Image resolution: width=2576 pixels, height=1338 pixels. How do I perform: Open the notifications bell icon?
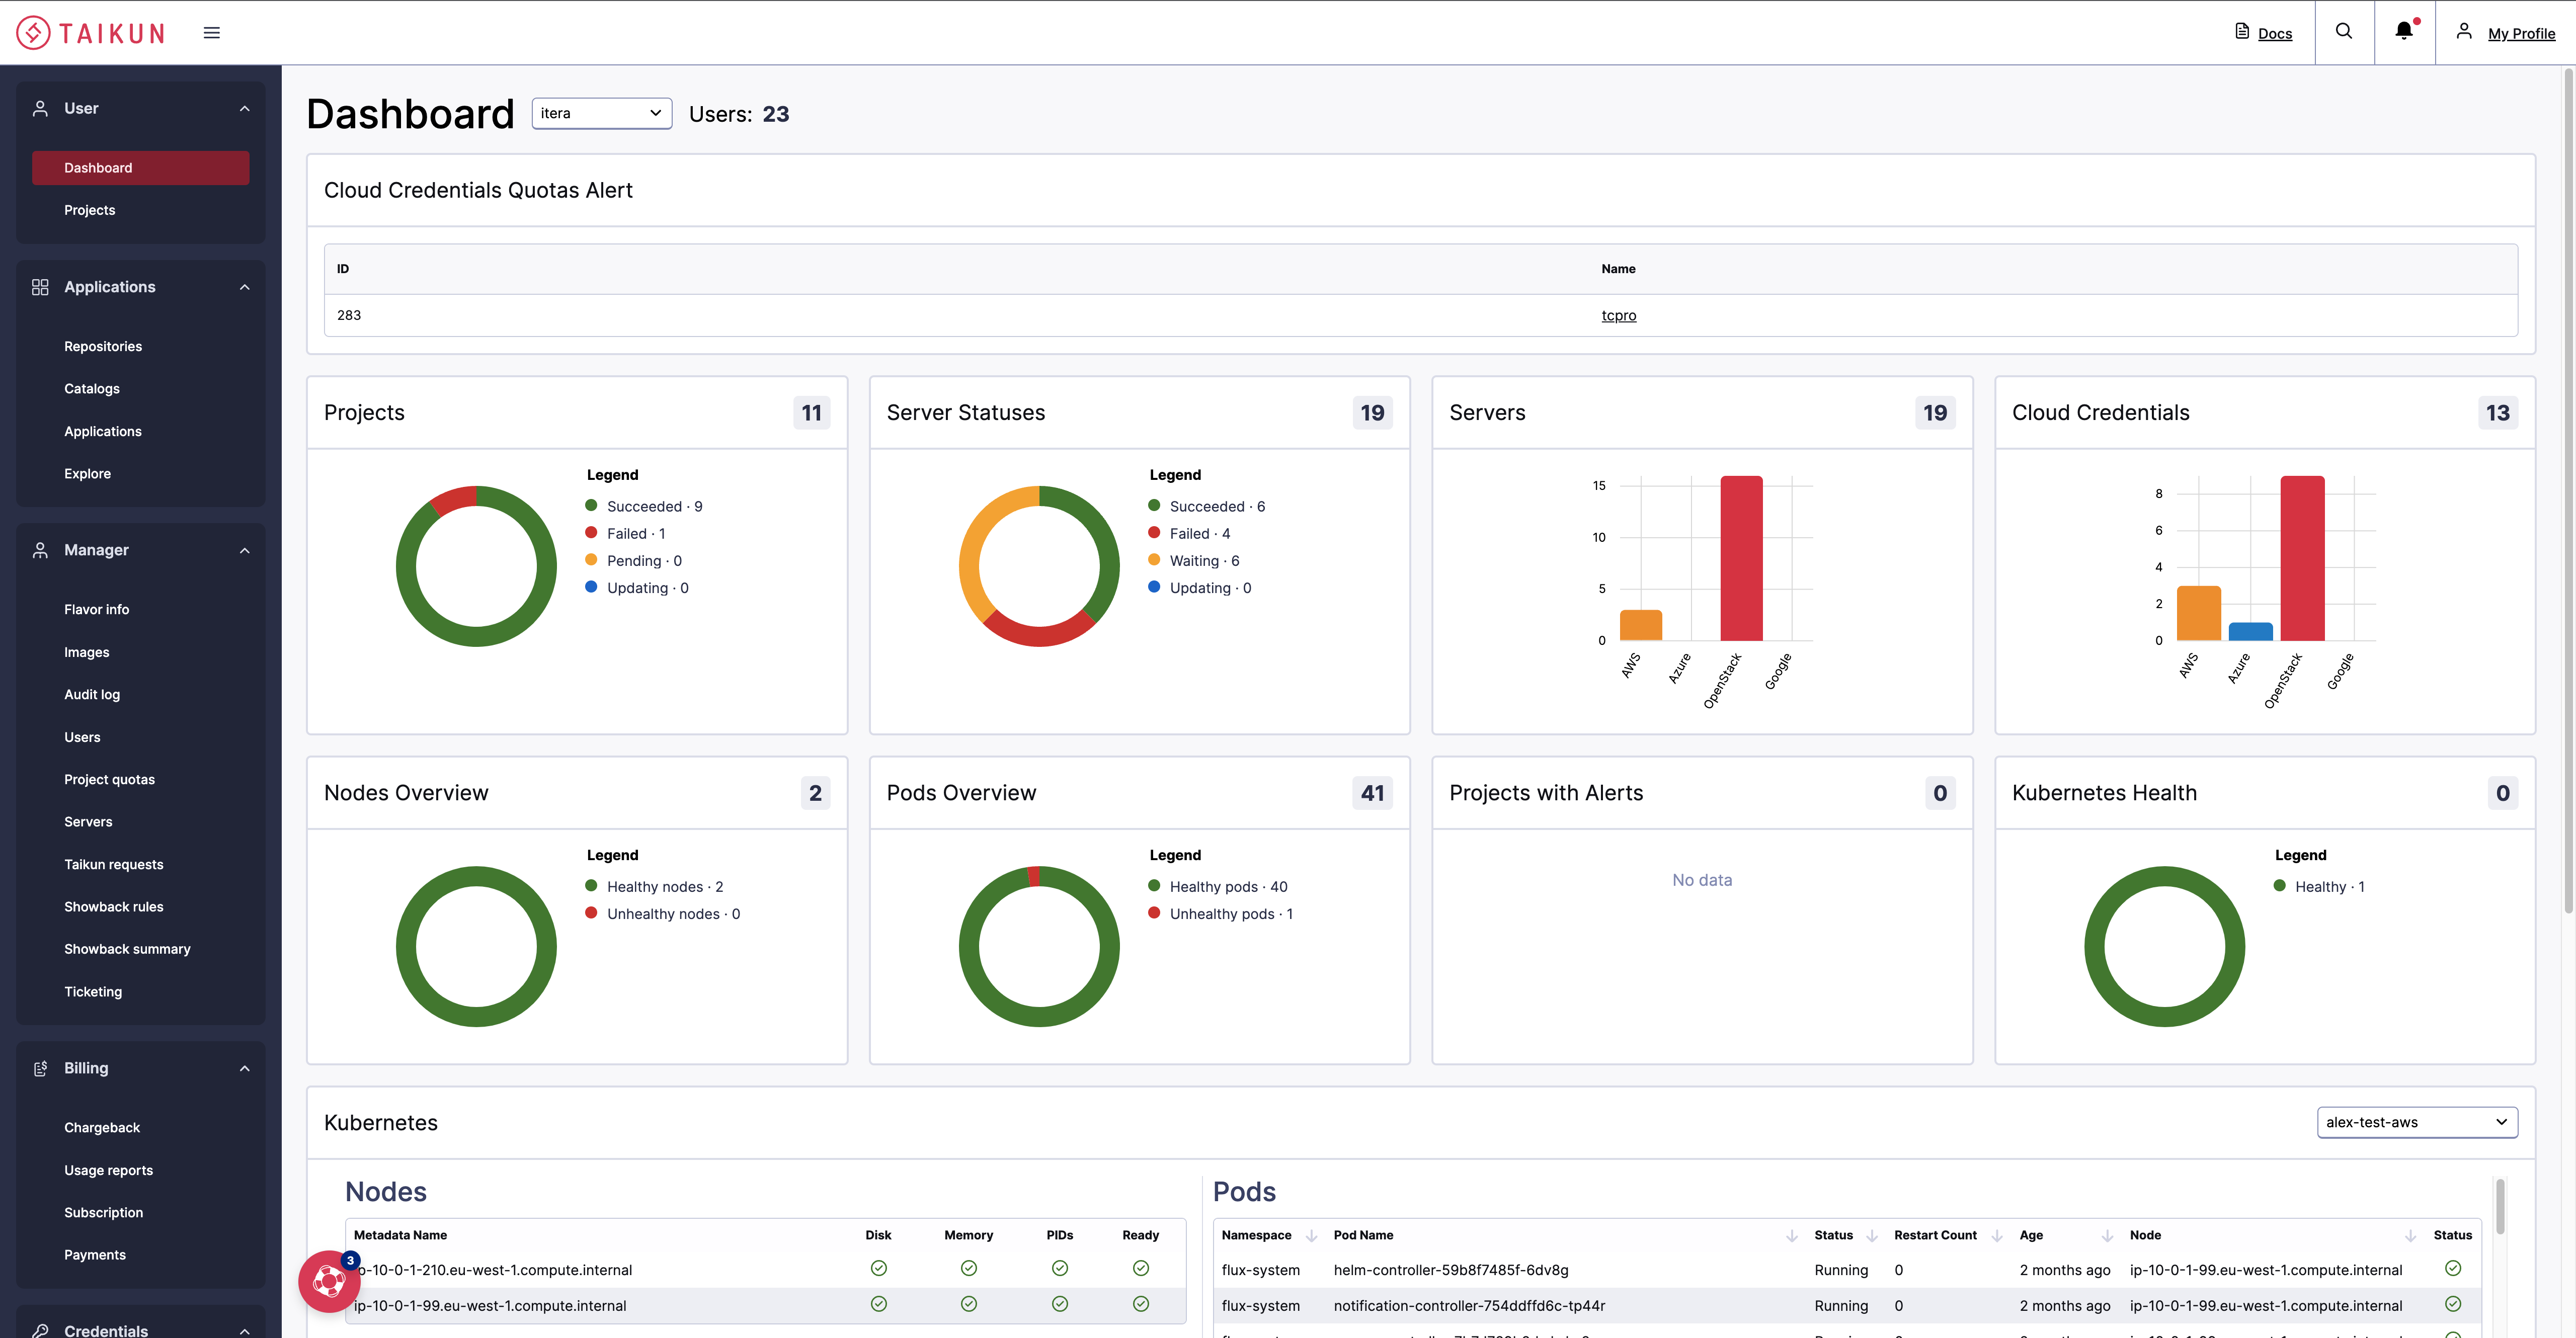pyautogui.click(x=2403, y=32)
